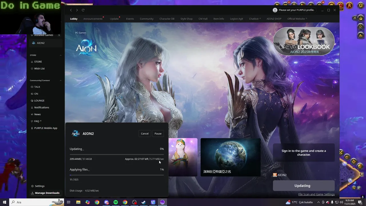This screenshot has height=206, width=366.
Task: Open the Legion Agit tab
Action: coord(236,19)
